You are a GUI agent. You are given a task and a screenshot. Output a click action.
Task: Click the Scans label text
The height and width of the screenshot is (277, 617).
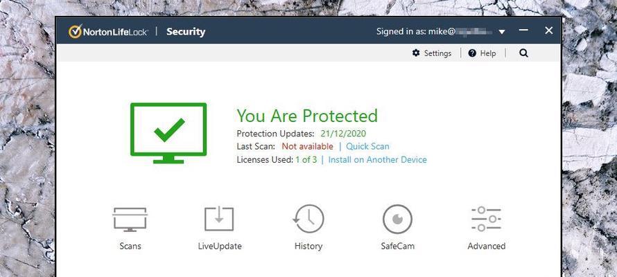[x=130, y=247]
